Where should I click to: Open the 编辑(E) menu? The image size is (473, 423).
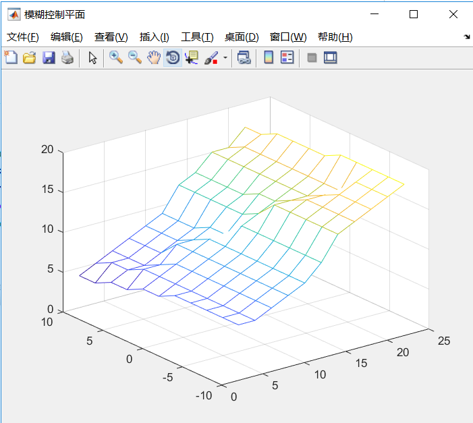[x=67, y=37]
